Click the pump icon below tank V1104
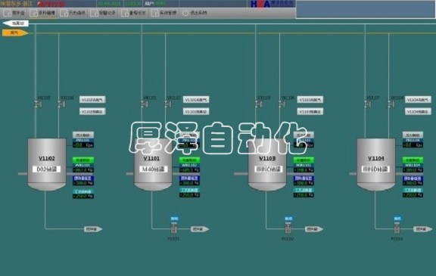Screen dimensions: 436x276 coord(397,229)
